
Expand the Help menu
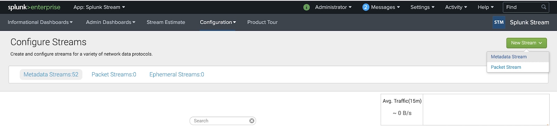(x=486, y=7)
